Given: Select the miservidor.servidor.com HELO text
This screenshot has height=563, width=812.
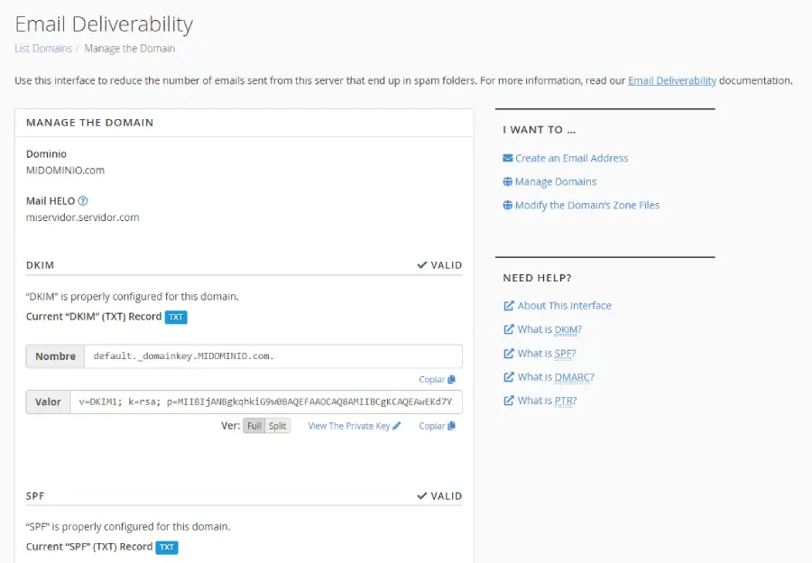Looking at the screenshot, I should (82, 217).
